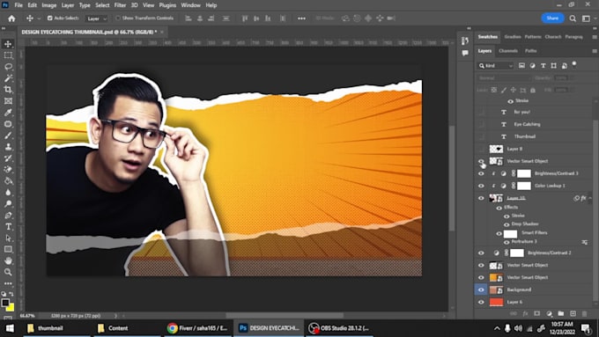Hide the Background layer
The image size is (599, 337).
pyautogui.click(x=481, y=289)
